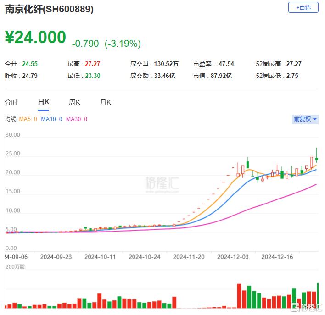Viewport: 325px width, 315px height.
Task: Click 今开 value 24.55
Action: [30, 64]
